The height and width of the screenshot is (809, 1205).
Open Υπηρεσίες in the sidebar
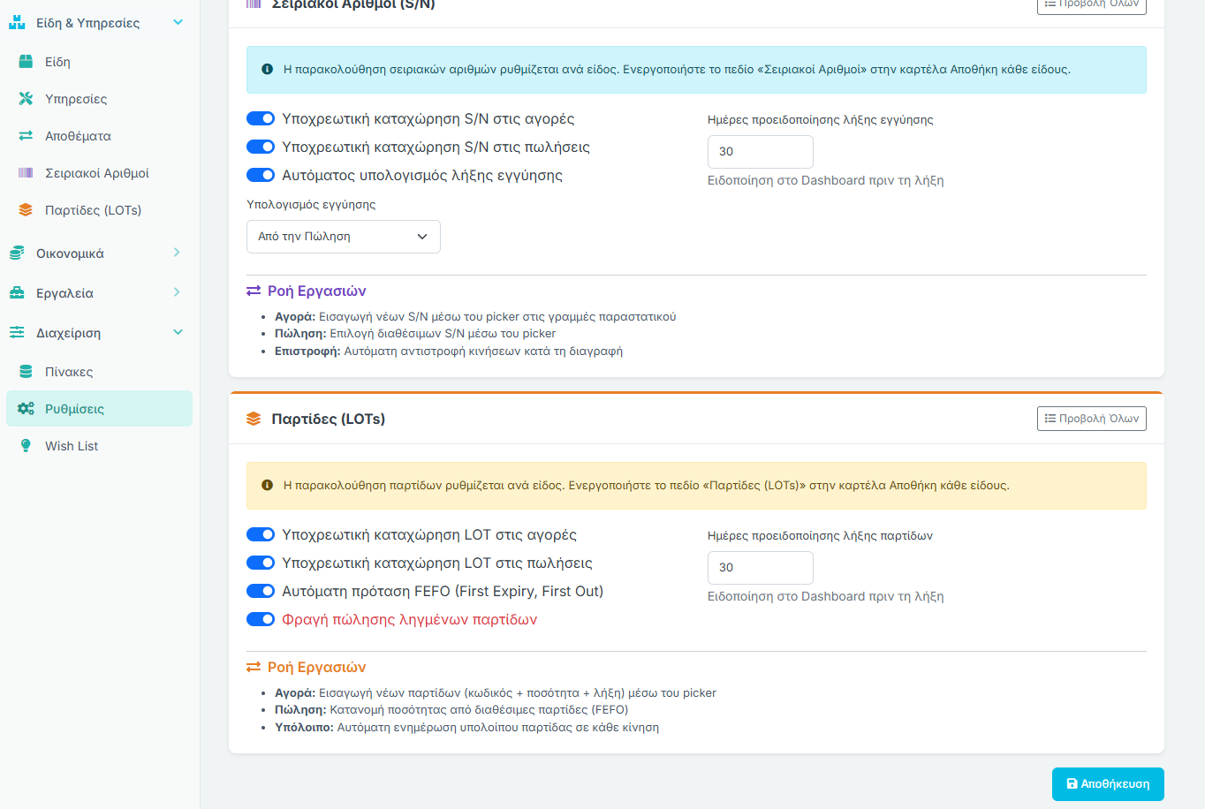tap(99, 99)
